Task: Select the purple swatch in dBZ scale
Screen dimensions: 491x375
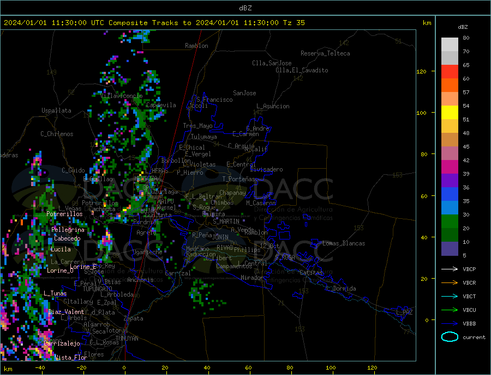Action: click(450, 181)
